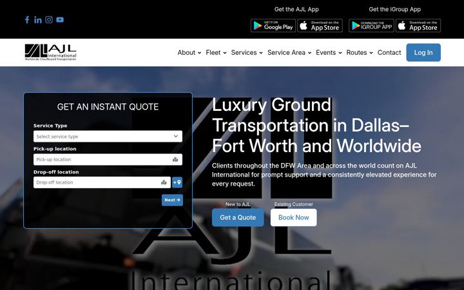Viewport: 464px width, 290px height.
Task: Download the iGroup app from App Store
Action: pos(418,26)
